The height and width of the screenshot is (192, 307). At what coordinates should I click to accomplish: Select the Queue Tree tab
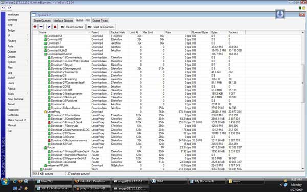click(82, 20)
